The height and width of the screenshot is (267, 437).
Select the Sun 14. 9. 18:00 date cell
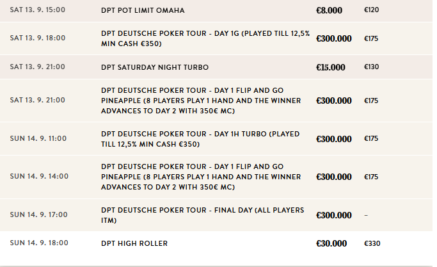click(39, 243)
